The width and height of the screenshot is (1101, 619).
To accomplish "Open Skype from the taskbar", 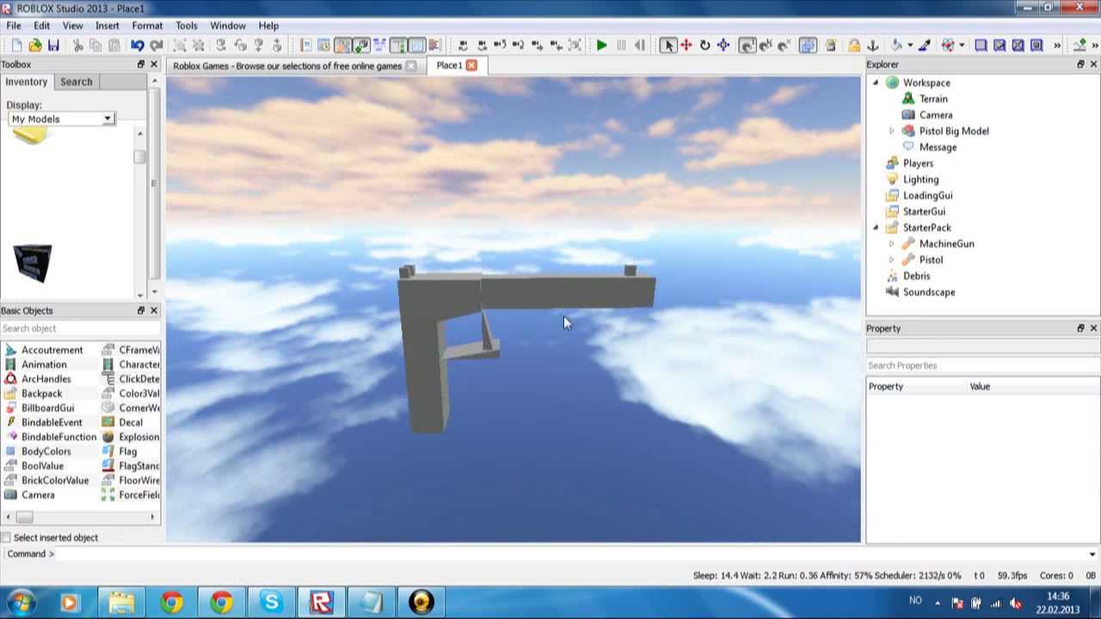I will click(272, 602).
